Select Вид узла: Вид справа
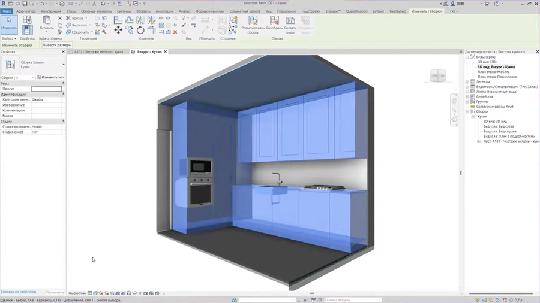 coord(500,131)
